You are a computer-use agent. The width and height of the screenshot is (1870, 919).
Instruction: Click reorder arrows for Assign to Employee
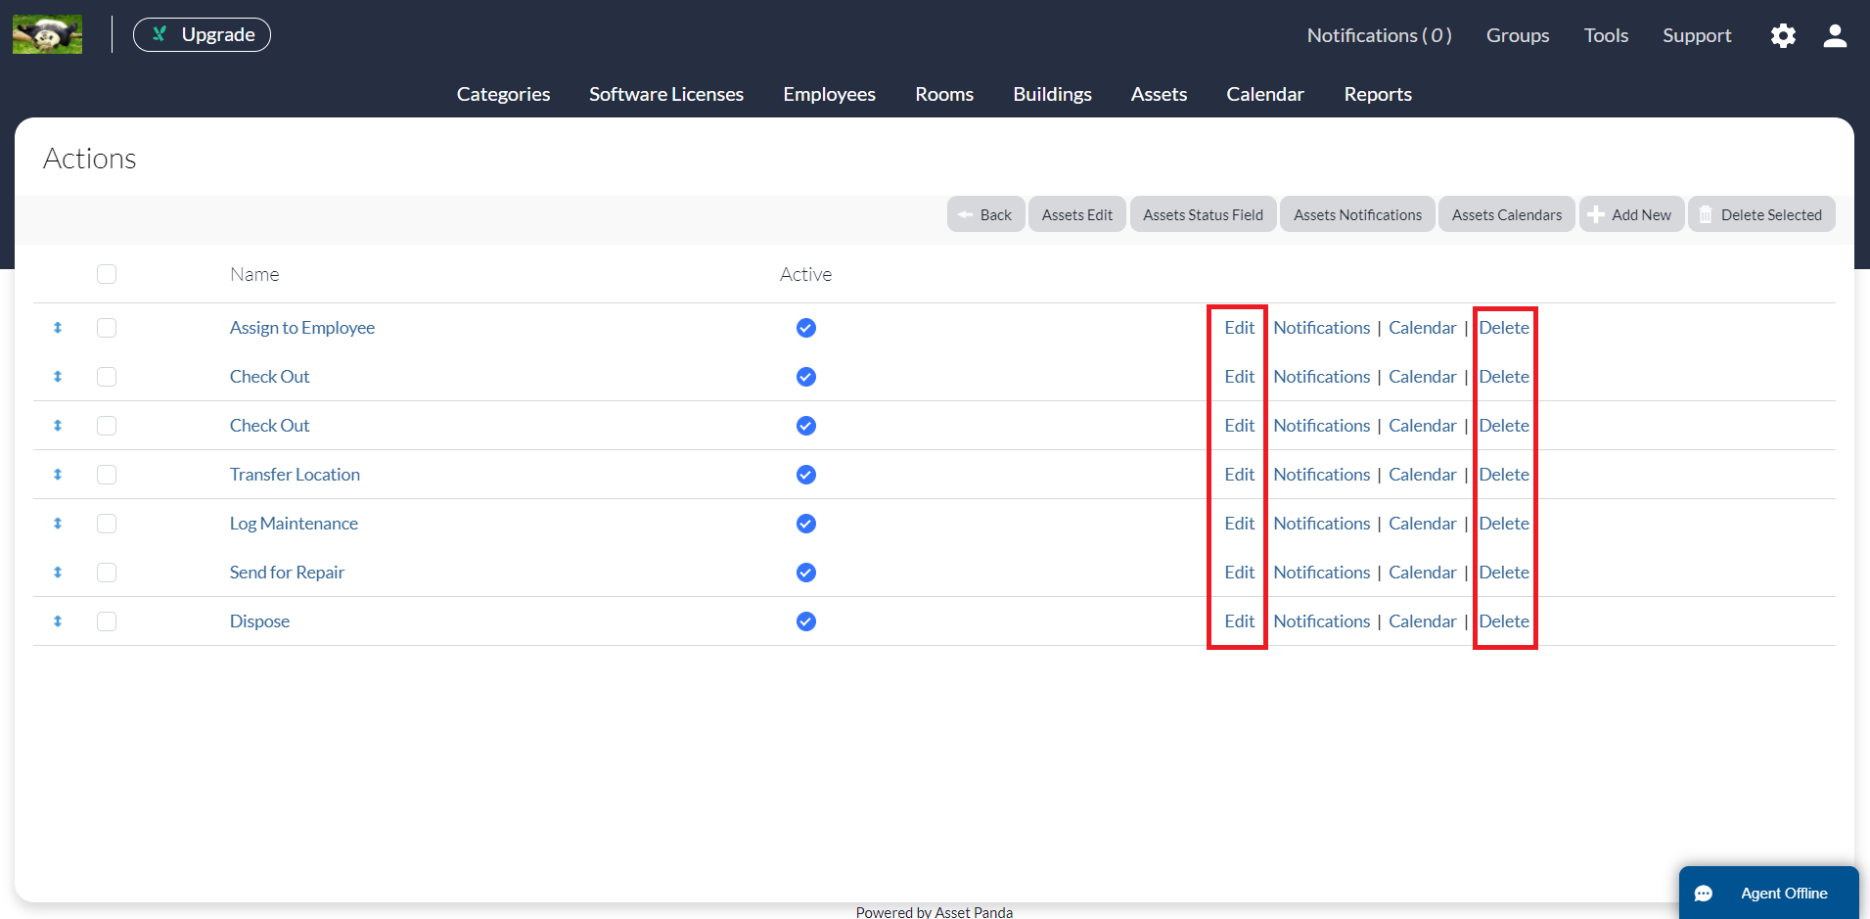pos(58,328)
